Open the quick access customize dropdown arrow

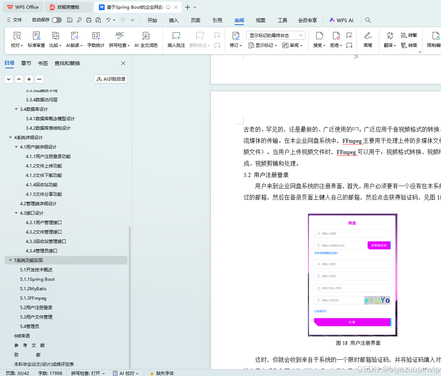(132, 20)
